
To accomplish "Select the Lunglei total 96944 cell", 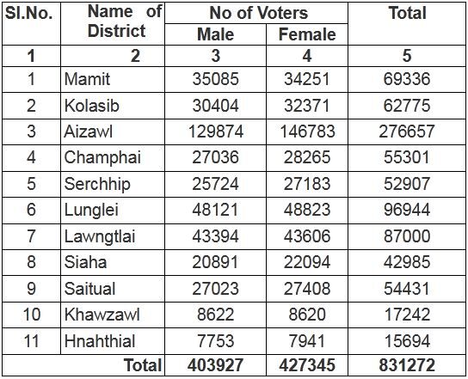I will tap(407, 211).
